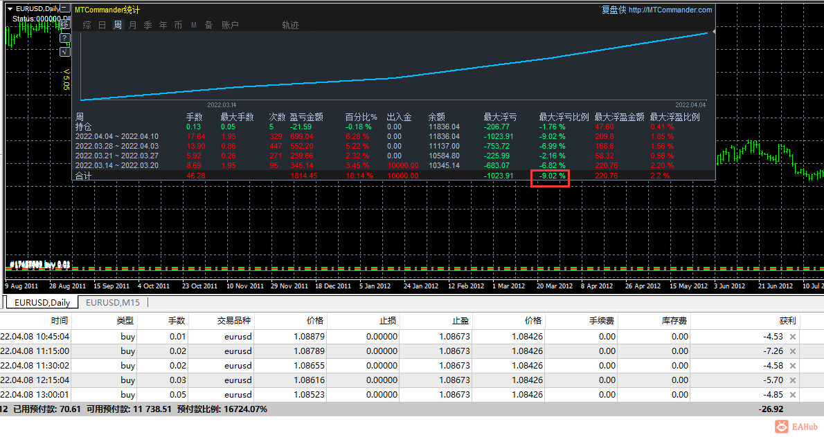Open the http://MTCommander.com link
This screenshot has height=437, width=824.
tap(670, 10)
